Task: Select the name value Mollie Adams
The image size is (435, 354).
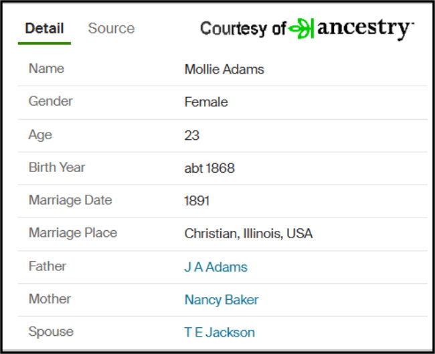Action: (x=224, y=70)
